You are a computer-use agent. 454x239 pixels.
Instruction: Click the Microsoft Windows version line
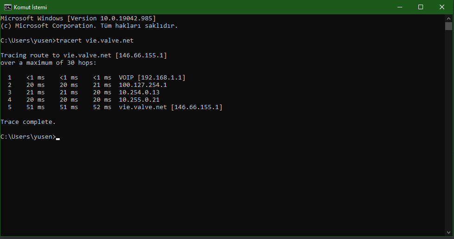point(78,18)
